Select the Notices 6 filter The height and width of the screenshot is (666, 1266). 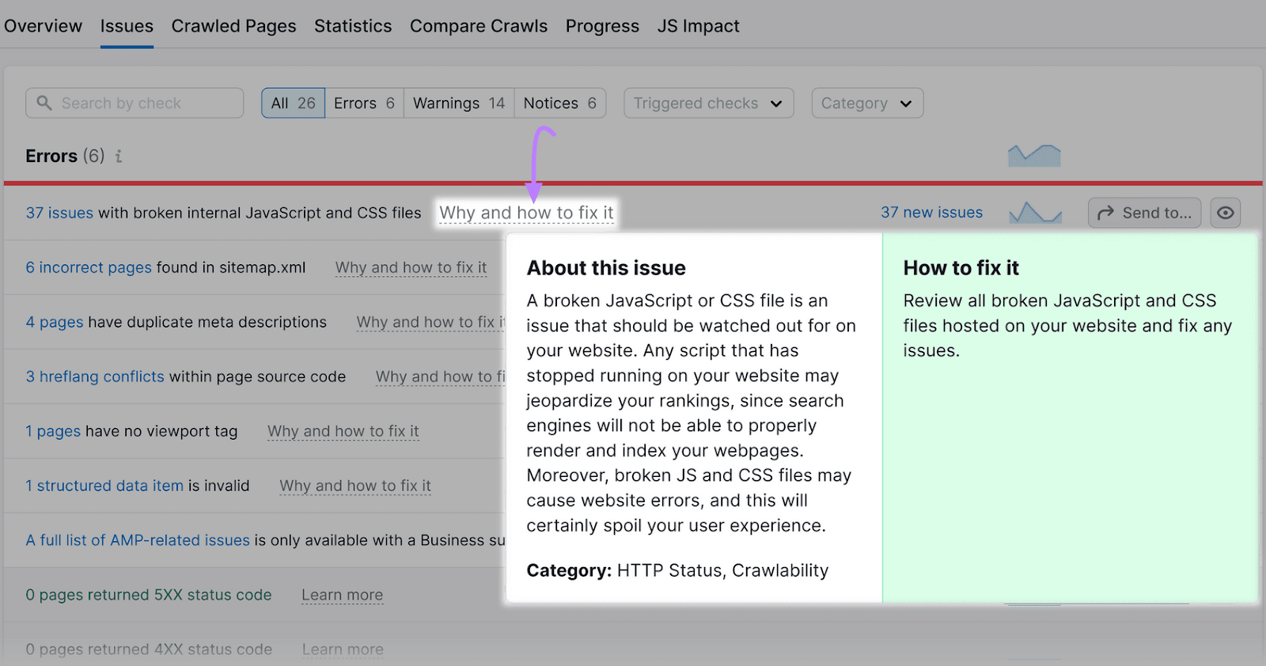559,104
